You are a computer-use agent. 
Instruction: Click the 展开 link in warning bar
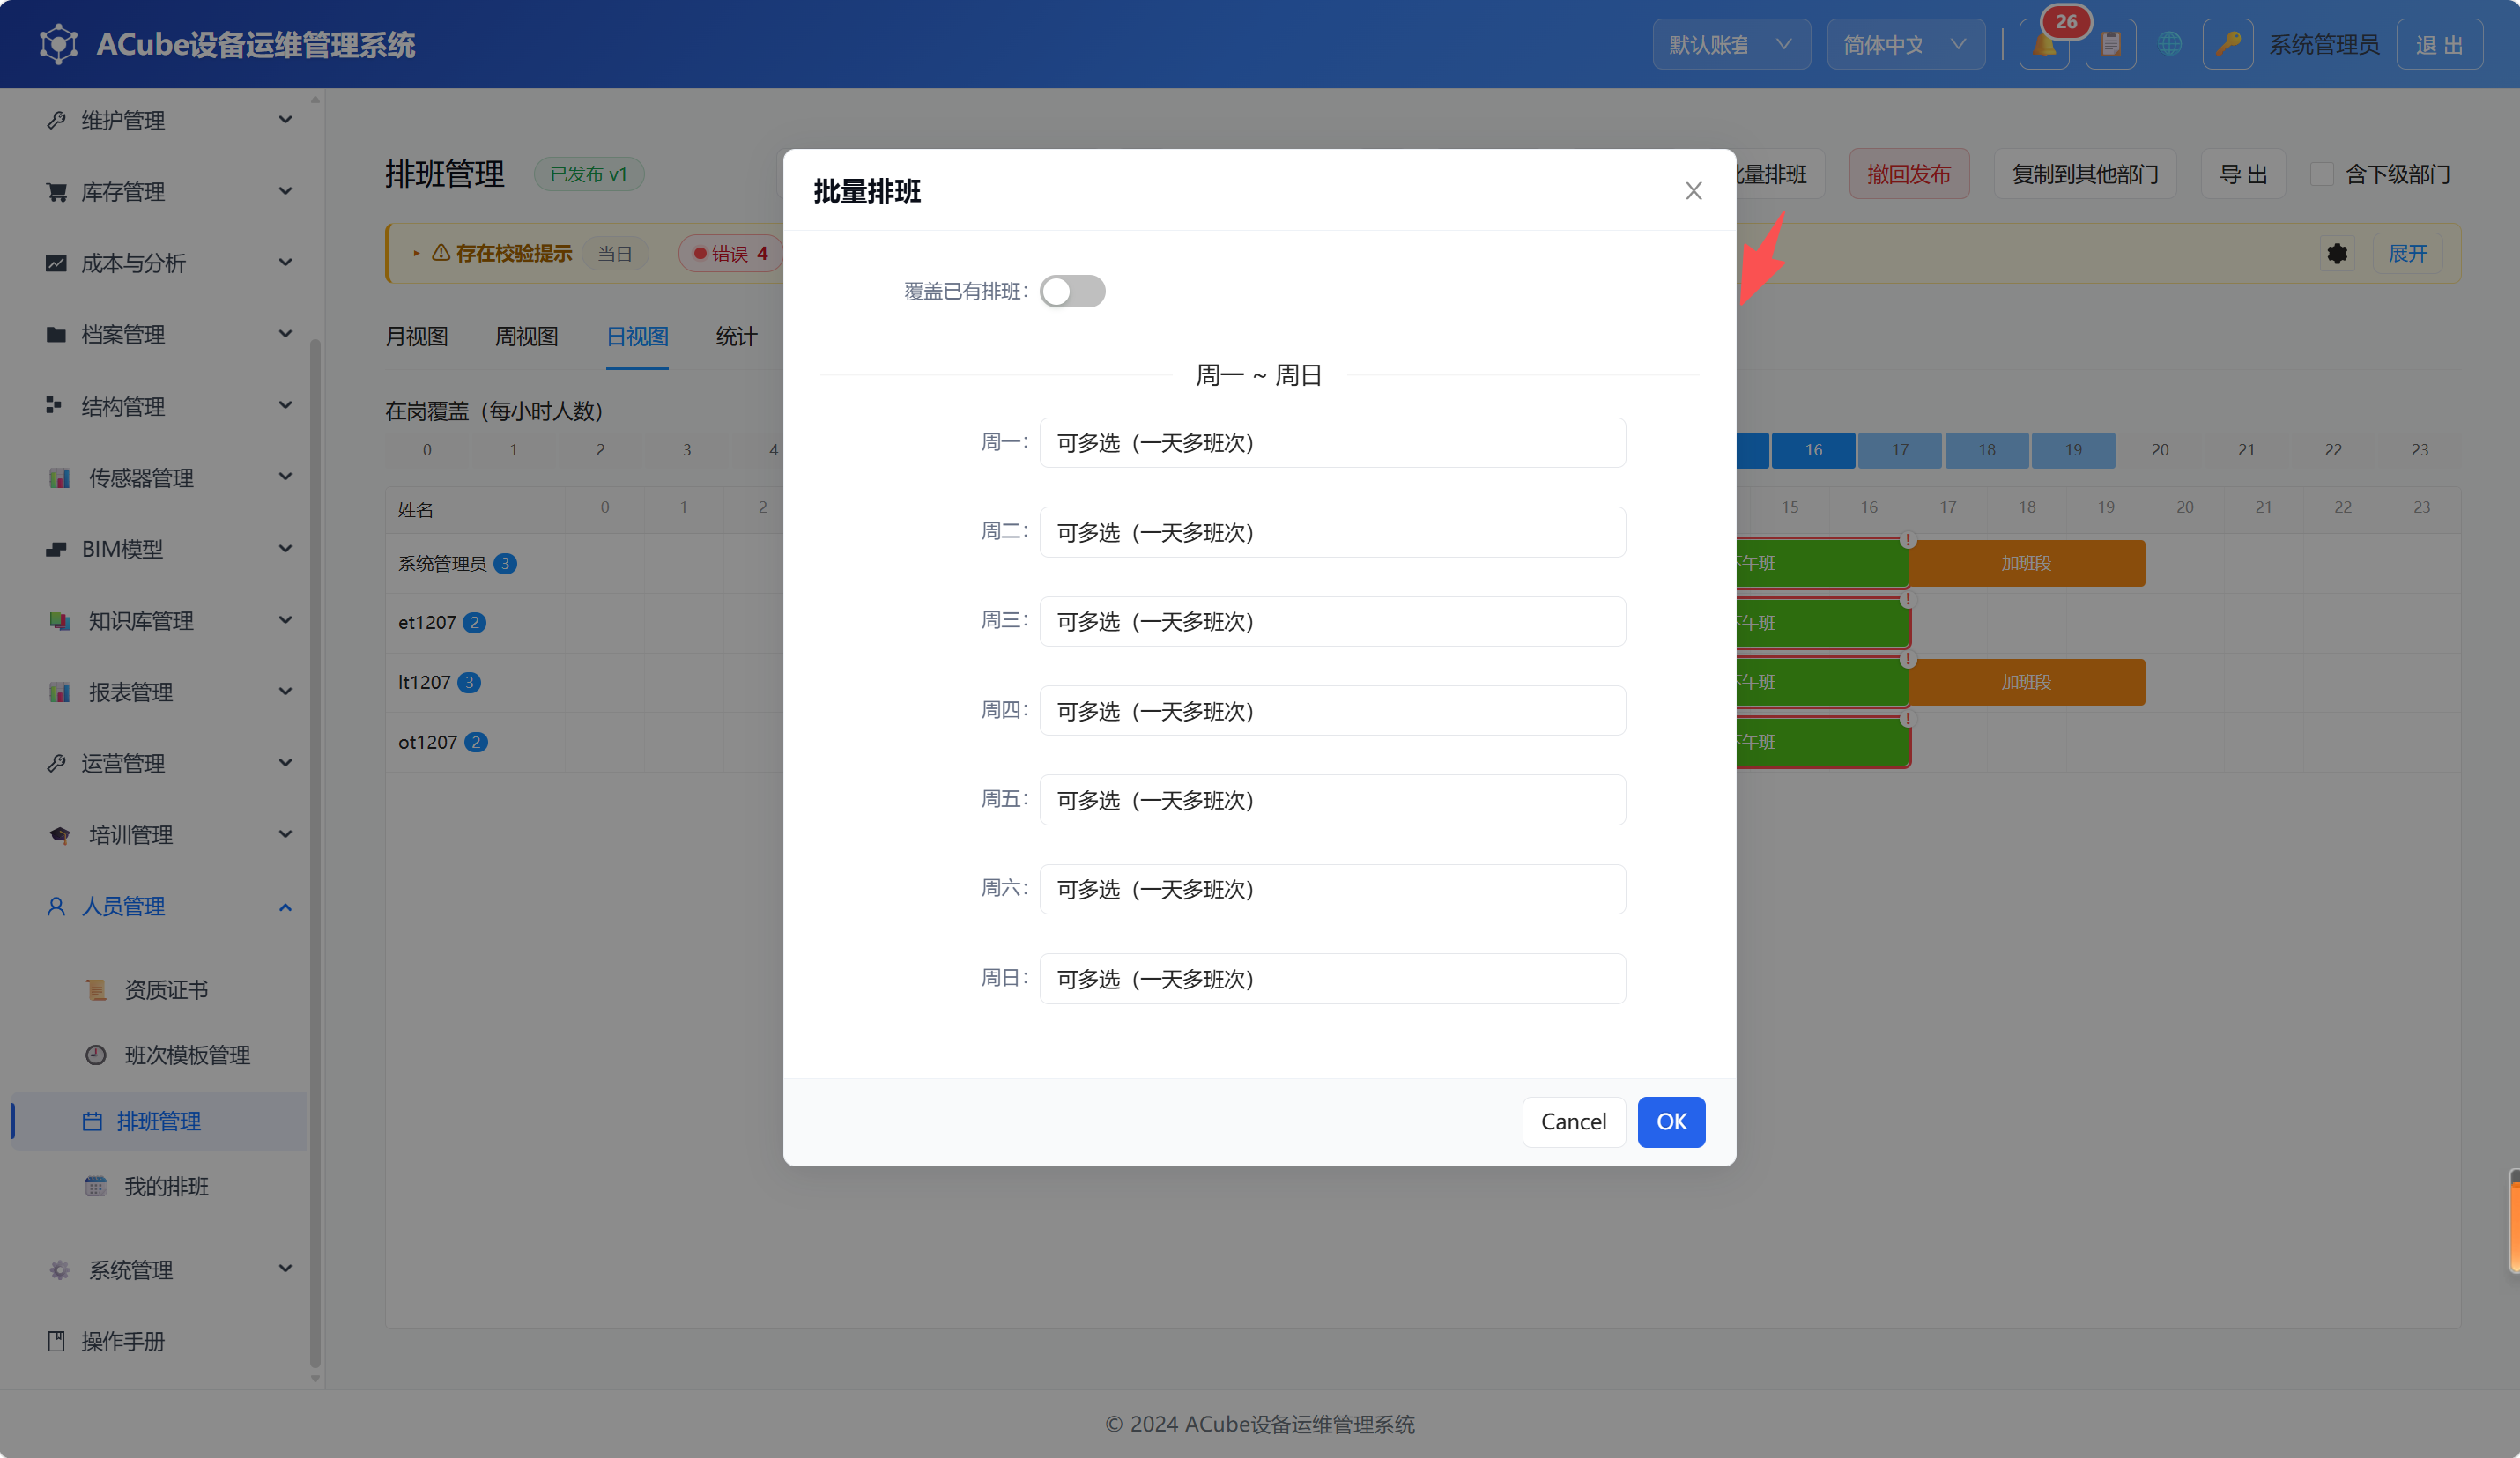click(x=2407, y=253)
